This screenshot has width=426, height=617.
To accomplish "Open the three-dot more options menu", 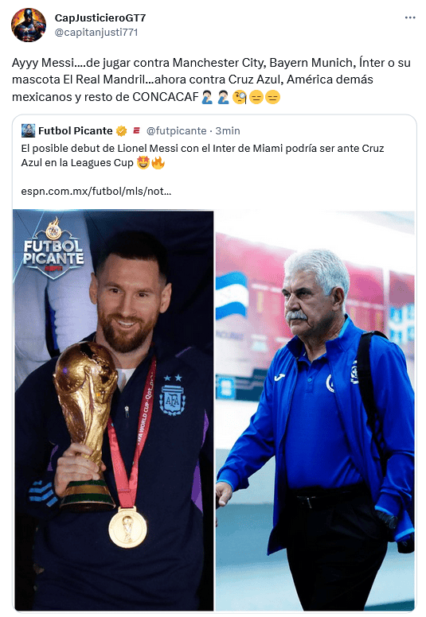I will point(410,17).
